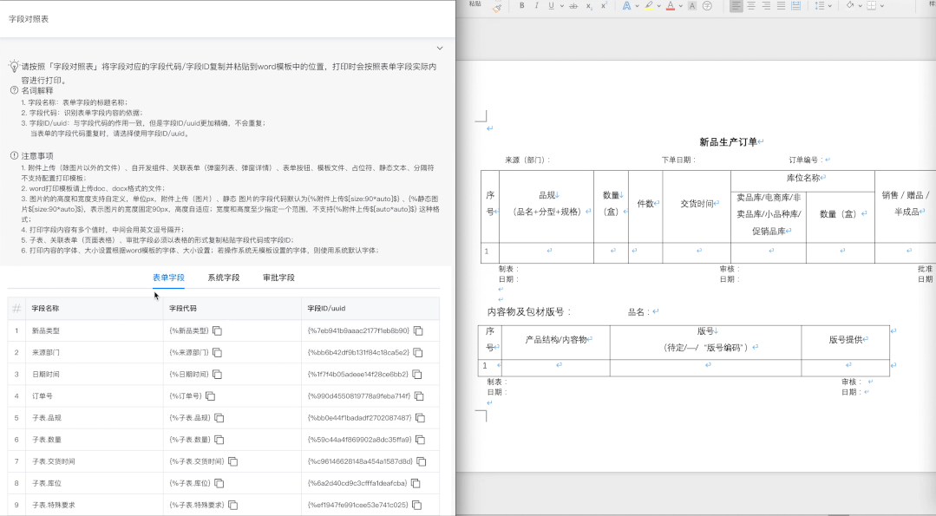Copy the uuid for 订单号 row
This screenshot has height=516, width=936.
pos(419,396)
